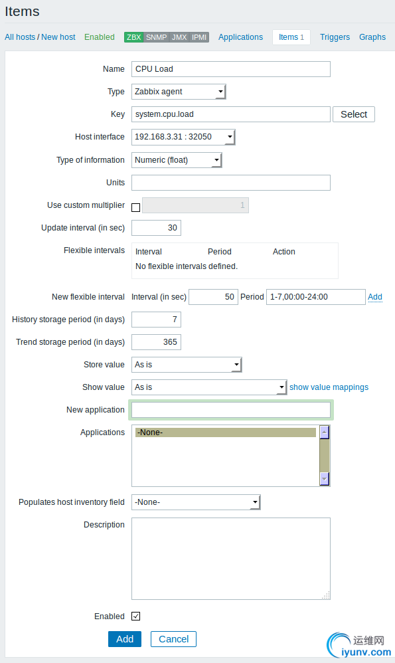
Task: Open the Host interface dropdown
Action: point(183,137)
